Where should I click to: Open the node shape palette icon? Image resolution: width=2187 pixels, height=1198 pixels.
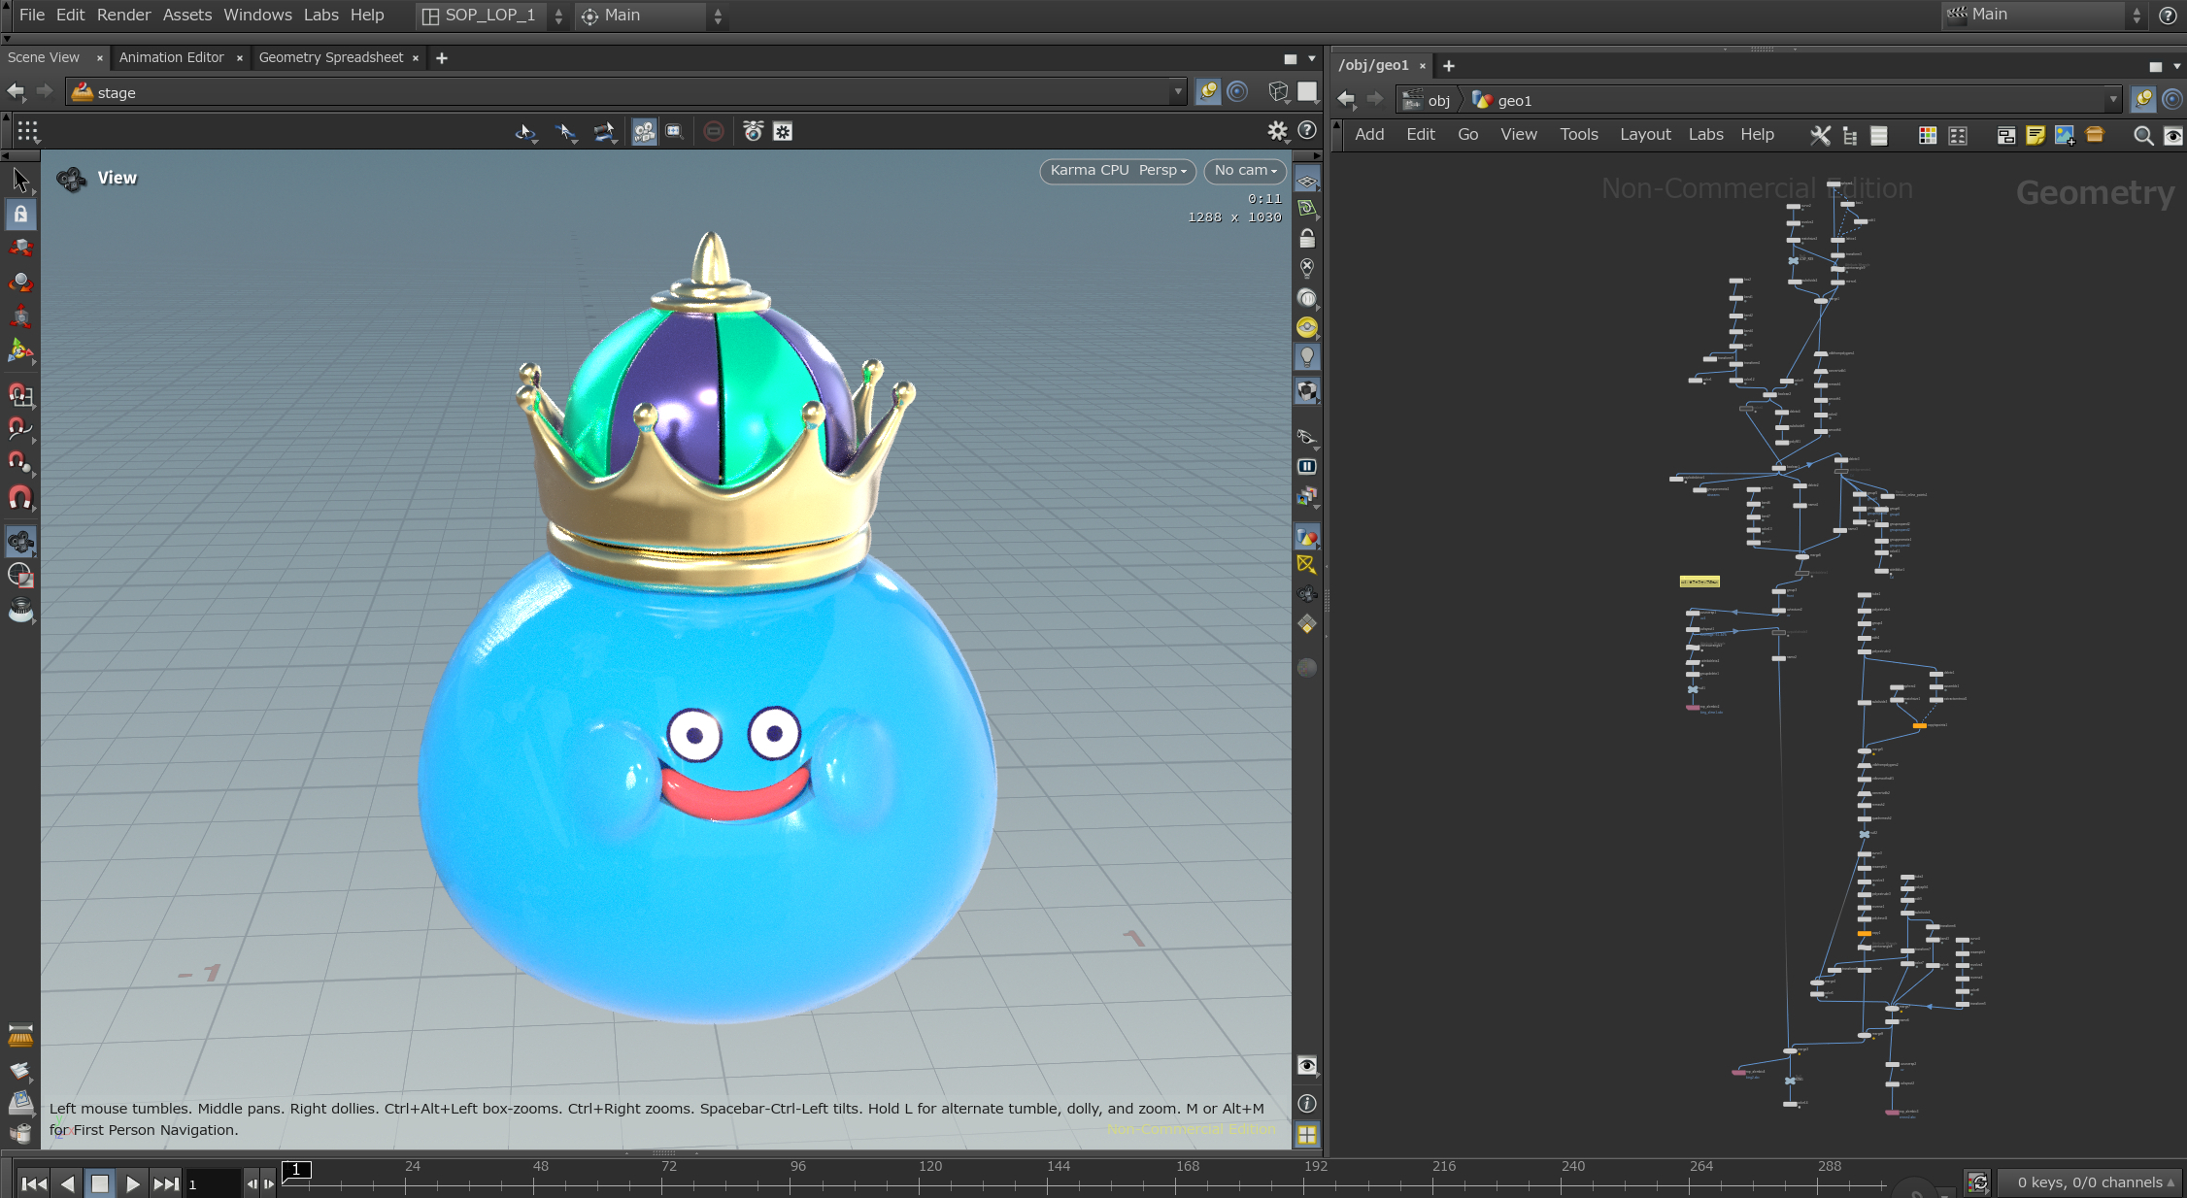tap(1958, 135)
